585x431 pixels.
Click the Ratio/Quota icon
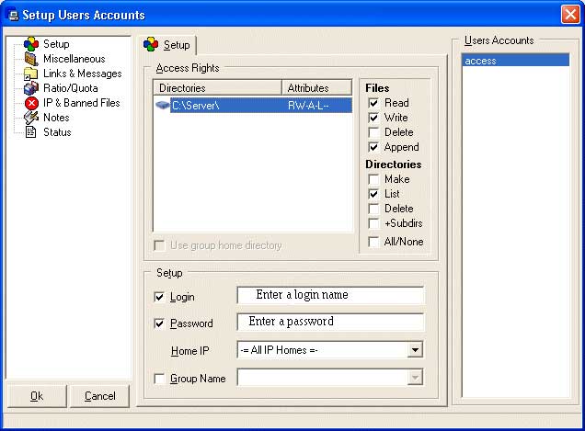31,88
